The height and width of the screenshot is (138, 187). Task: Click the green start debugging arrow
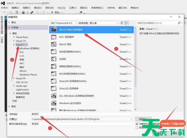pos(52,12)
